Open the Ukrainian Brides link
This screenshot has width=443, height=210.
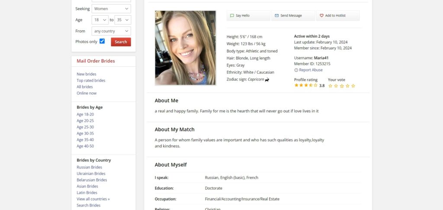[91, 174]
